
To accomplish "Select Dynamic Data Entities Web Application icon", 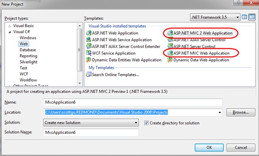I will [89, 60].
